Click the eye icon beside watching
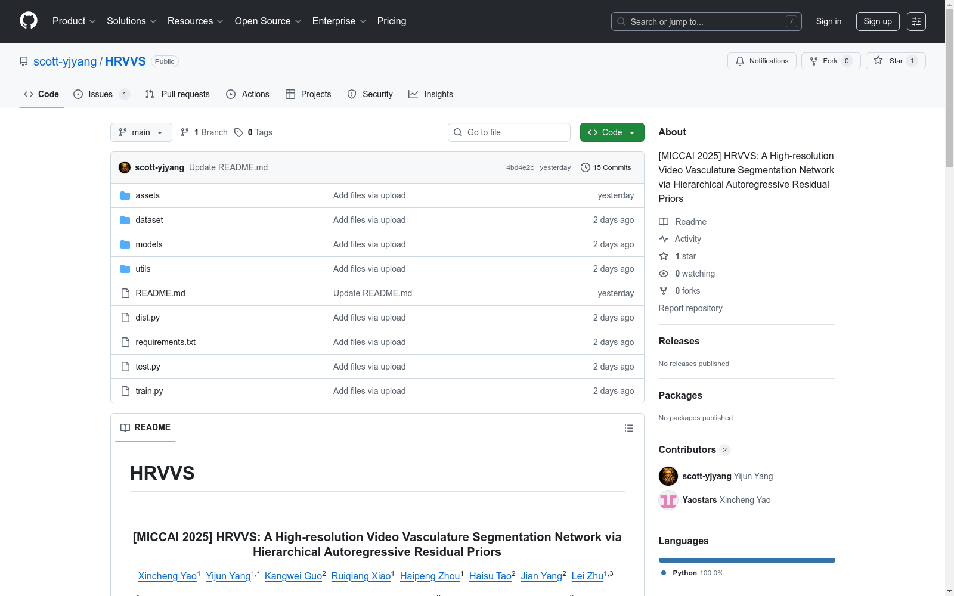This screenshot has width=954, height=596. pyautogui.click(x=664, y=274)
